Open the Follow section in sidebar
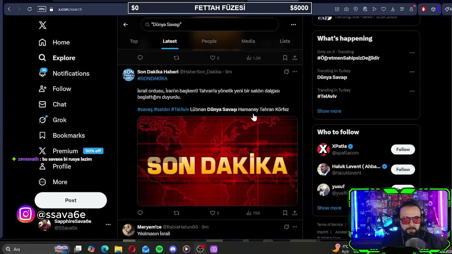The height and width of the screenshot is (254, 452). (x=55, y=89)
